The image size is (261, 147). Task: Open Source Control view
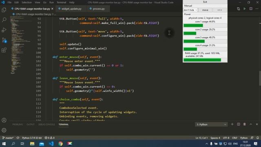4,40
